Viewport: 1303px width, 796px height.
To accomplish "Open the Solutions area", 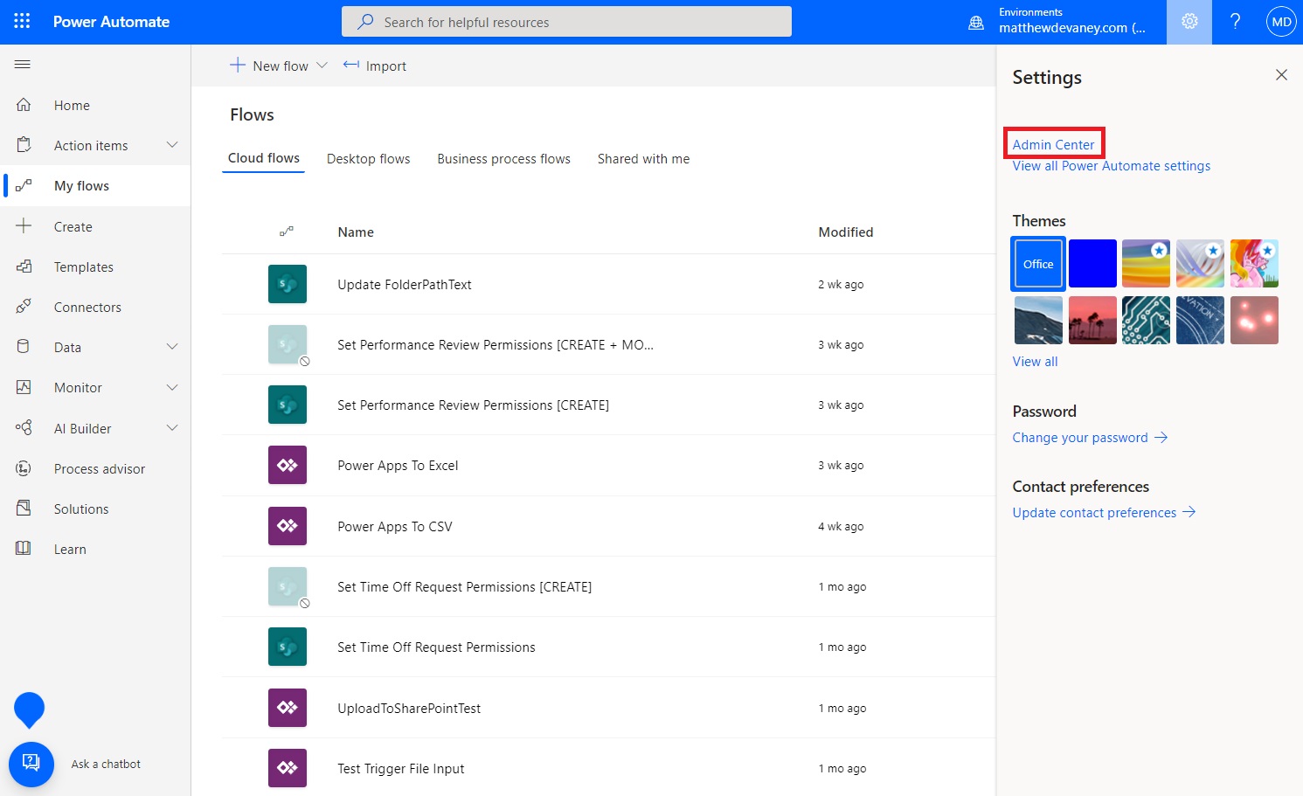I will (80, 509).
